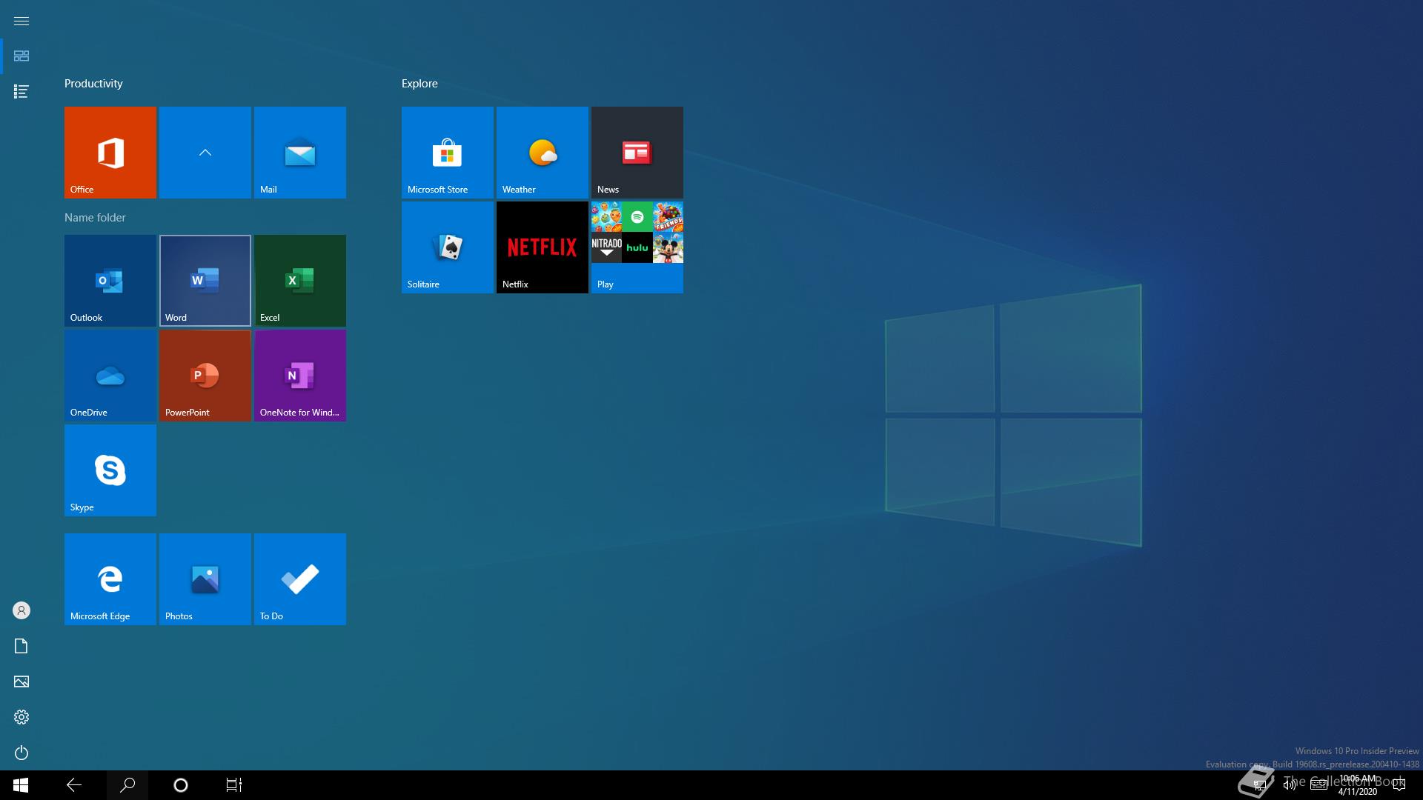
Task: Click the taskbar Back arrow
Action: 74,785
